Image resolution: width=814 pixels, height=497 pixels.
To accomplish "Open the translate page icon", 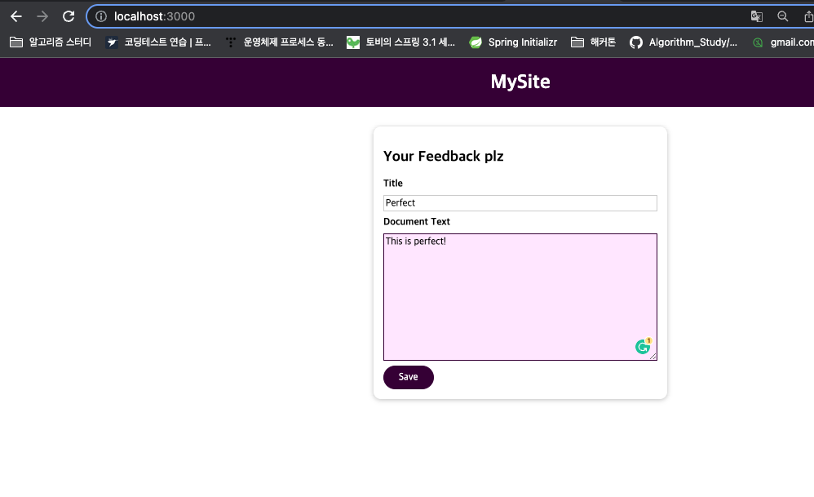I will [x=756, y=16].
